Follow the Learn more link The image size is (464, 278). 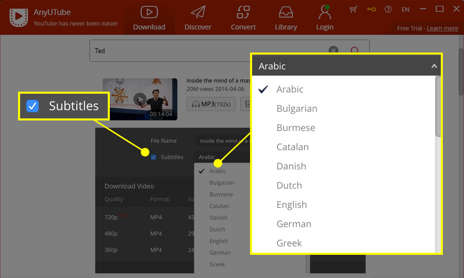click(442, 28)
